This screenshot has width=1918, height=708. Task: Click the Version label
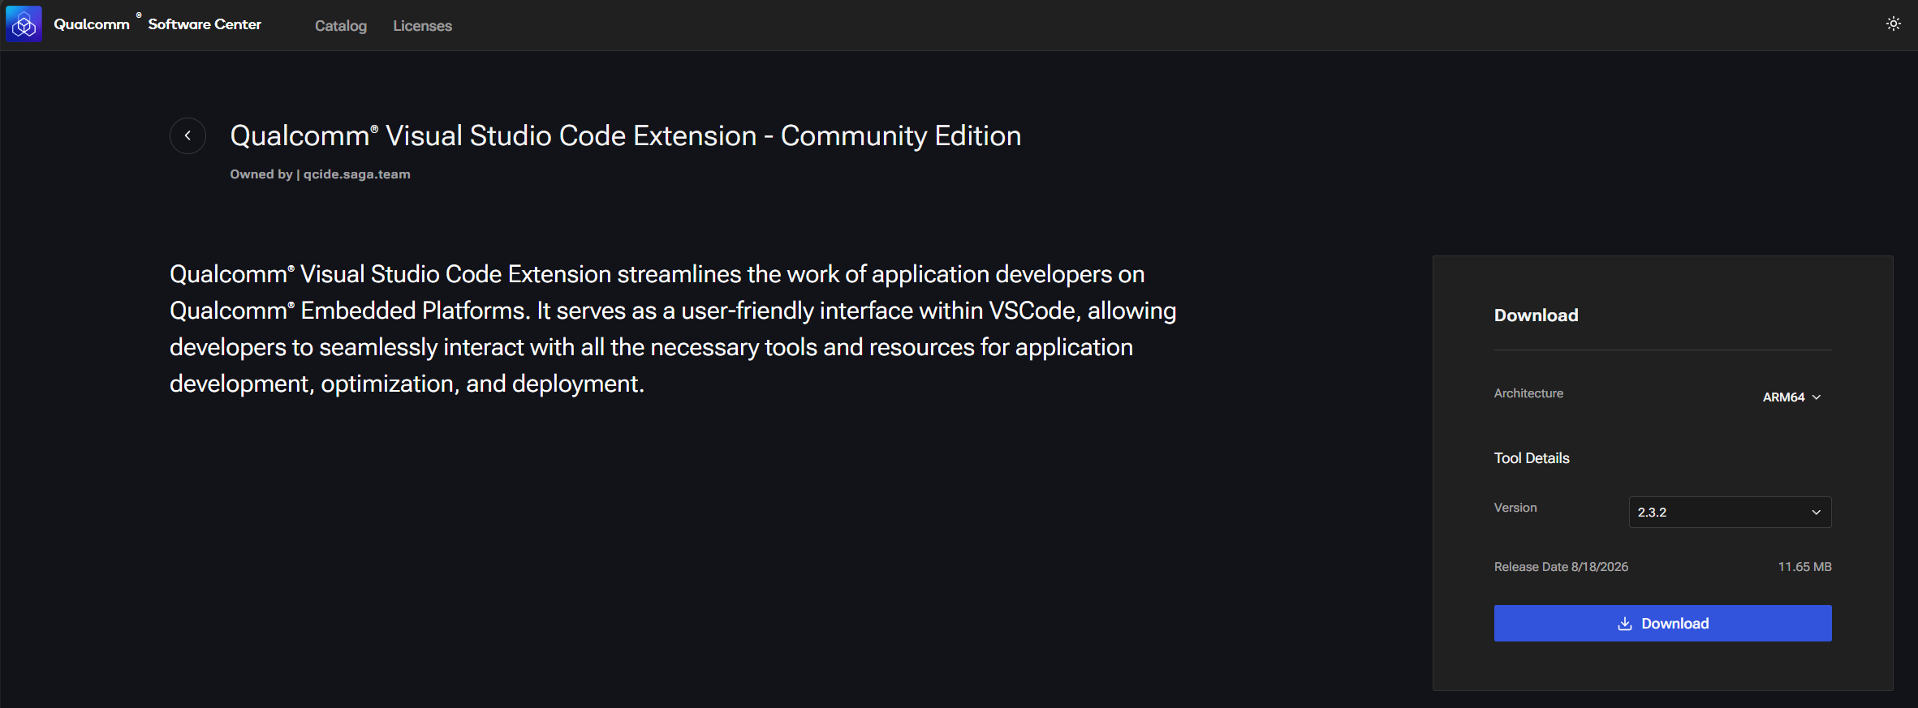(x=1515, y=508)
